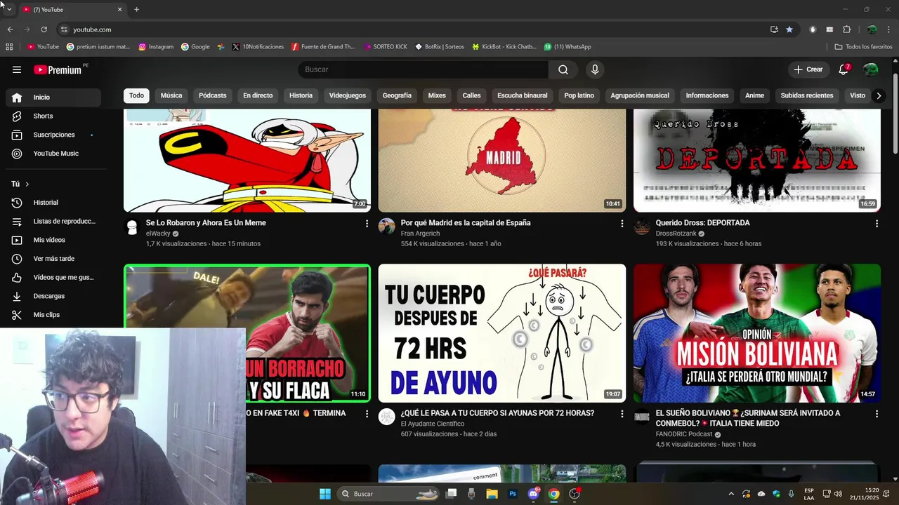
Task: Select the Todo filter chip
Action: [136, 95]
